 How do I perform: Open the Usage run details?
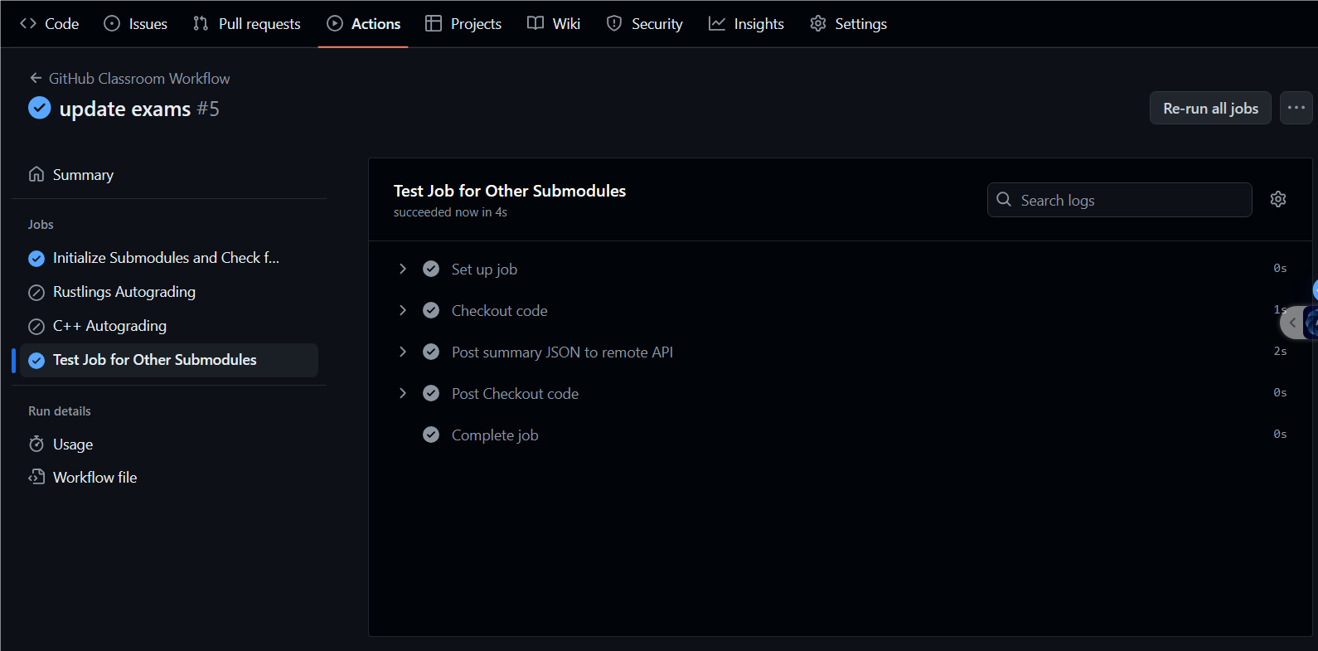point(169,445)
